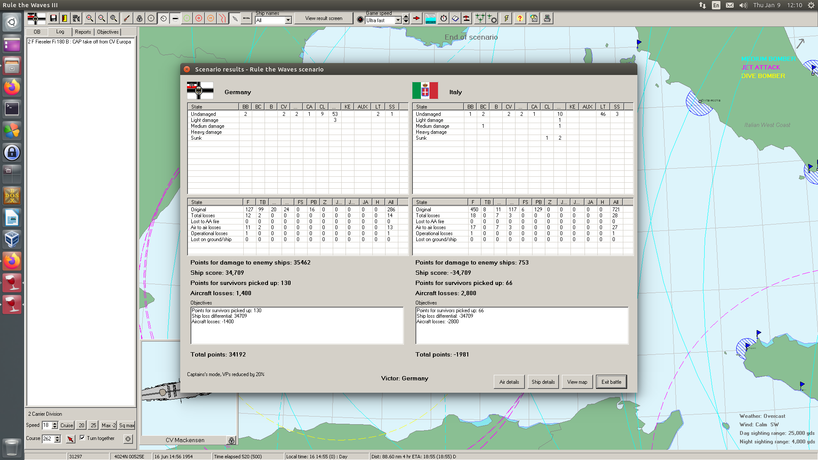Click the Speed spinner arrows
The image size is (818, 460).
55,425
